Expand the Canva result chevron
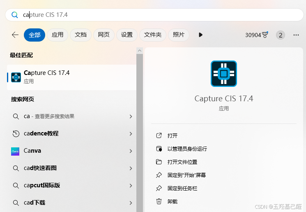The image size is (306, 212). [131, 151]
